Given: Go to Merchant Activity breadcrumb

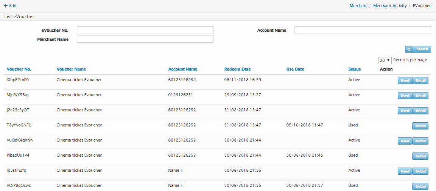Looking at the screenshot, I should click(390, 6).
